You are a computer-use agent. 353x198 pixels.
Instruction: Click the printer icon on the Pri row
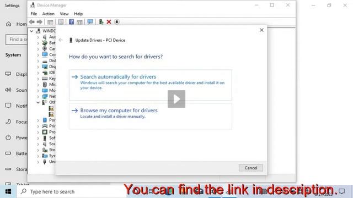click(45, 126)
